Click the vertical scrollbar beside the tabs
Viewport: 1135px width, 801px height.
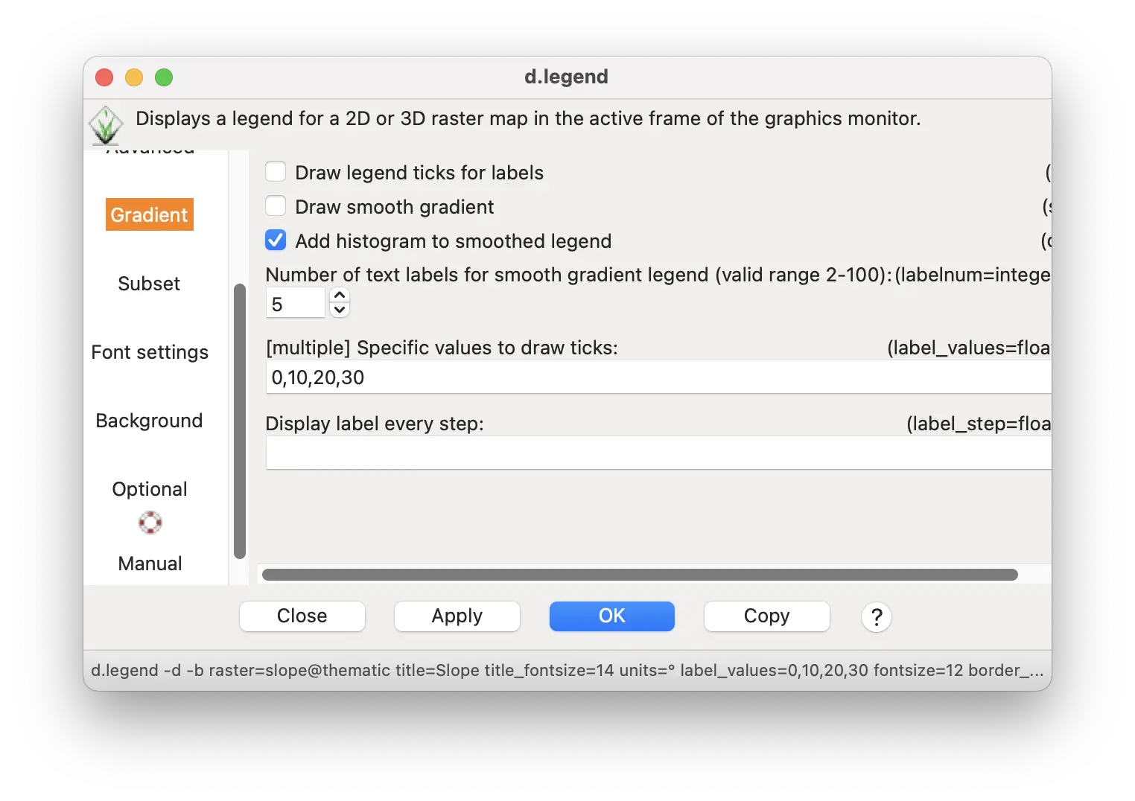tap(239, 421)
